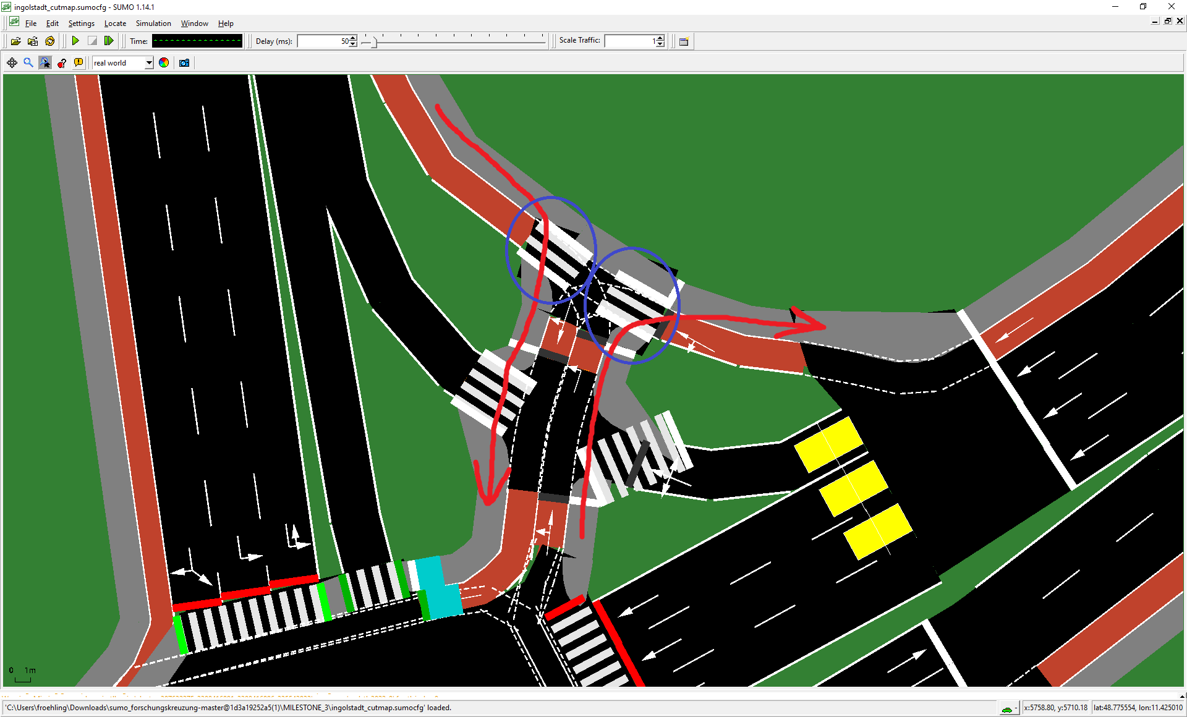Select the recenter view tool

click(x=11, y=62)
